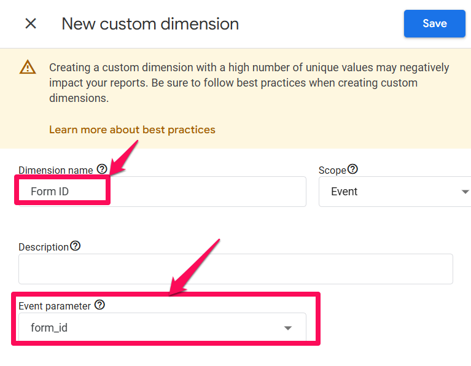Open Learn more about best practices link
The height and width of the screenshot is (366, 471).
132,130
